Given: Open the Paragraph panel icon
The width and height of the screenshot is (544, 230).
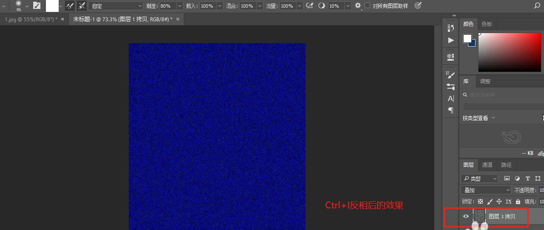Looking at the screenshot, I should 451,110.
